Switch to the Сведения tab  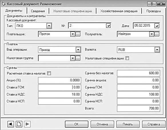[38, 11]
